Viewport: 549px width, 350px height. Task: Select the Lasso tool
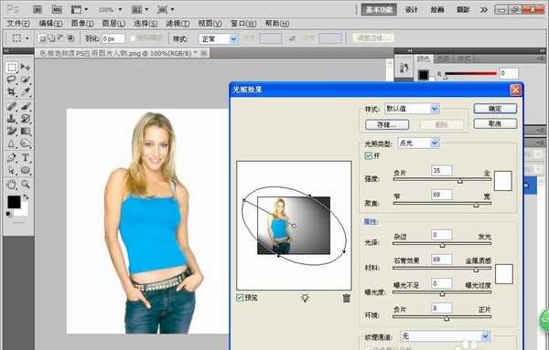(12, 80)
